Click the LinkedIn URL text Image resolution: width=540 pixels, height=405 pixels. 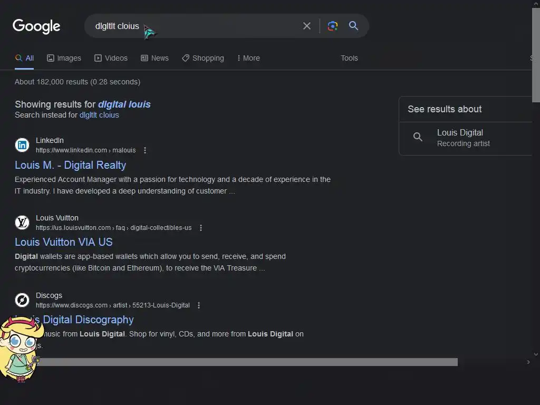[x=86, y=150]
